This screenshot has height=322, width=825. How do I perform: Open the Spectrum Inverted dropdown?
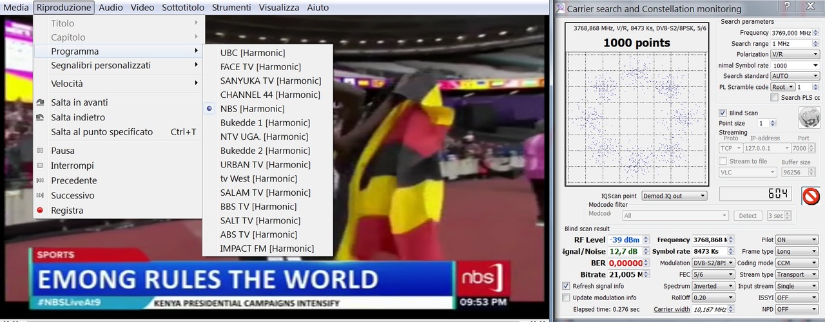point(713,286)
